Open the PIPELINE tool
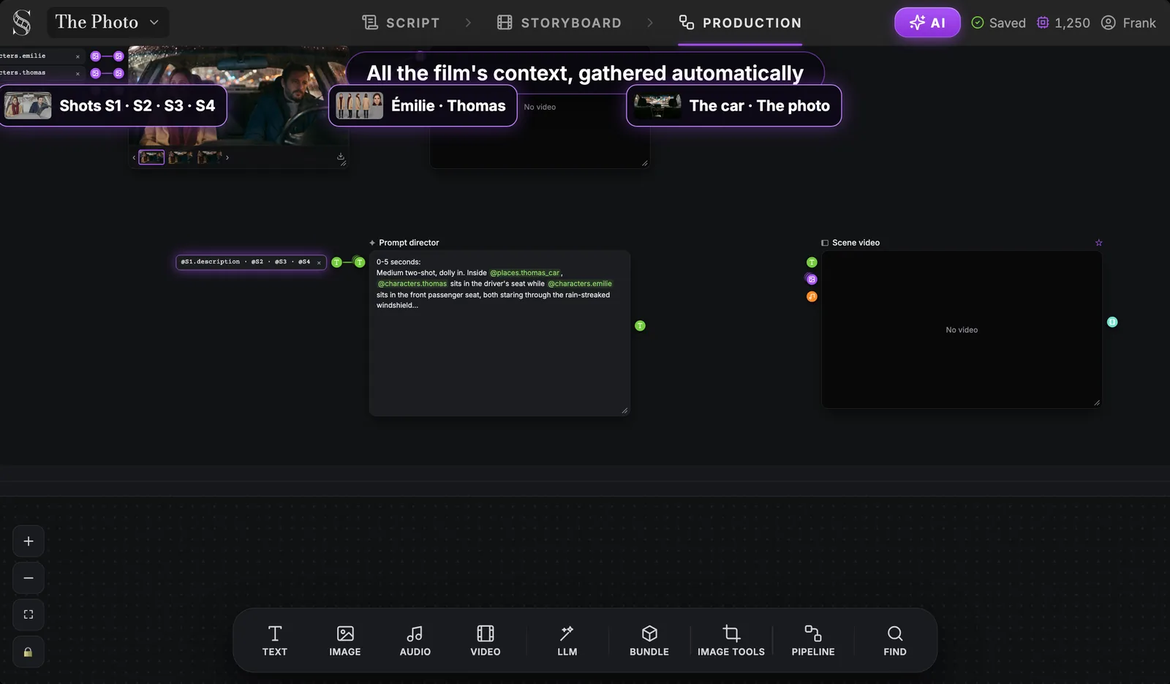 pos(813,641)
